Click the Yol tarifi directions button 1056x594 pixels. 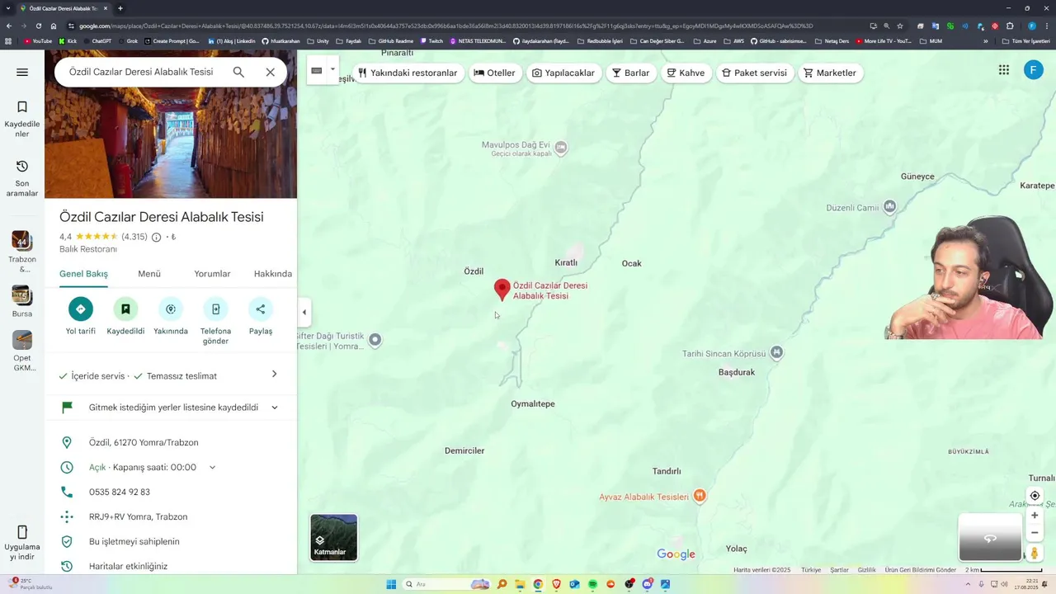point(81,316)
